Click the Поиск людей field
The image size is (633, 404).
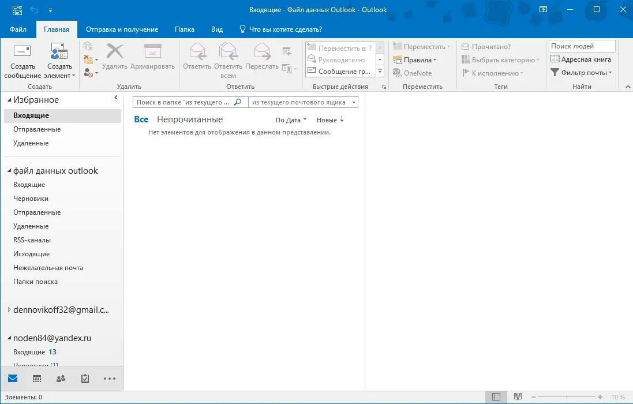pos(582,46)
